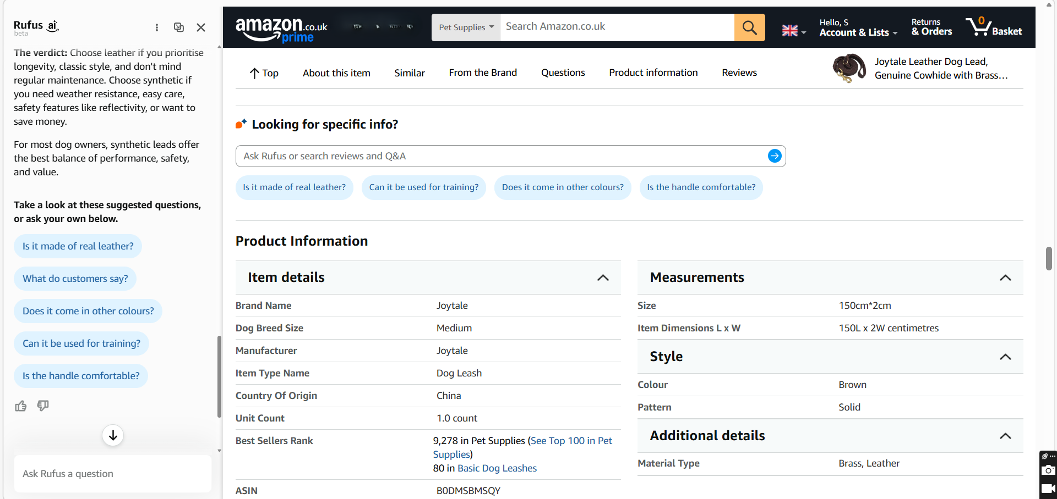This screenshot has height=499, width=1057.
Task: Open the Questions tab
Action: pyautogui.click(x=563, y=72)
